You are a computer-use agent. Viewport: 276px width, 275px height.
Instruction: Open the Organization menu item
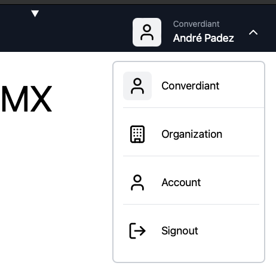pyautogui.click(x=191, y=134)
